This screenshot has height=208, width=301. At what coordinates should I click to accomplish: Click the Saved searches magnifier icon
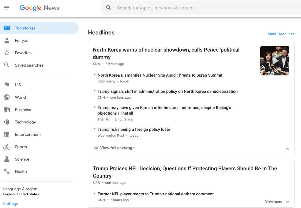click(x=7, y=65)
